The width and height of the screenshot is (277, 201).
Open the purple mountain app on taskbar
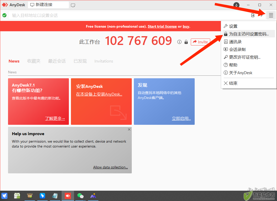93,196
